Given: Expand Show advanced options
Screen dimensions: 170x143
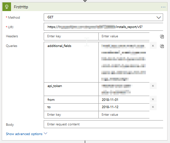Looking at the screenshot, I should point(24,134).
